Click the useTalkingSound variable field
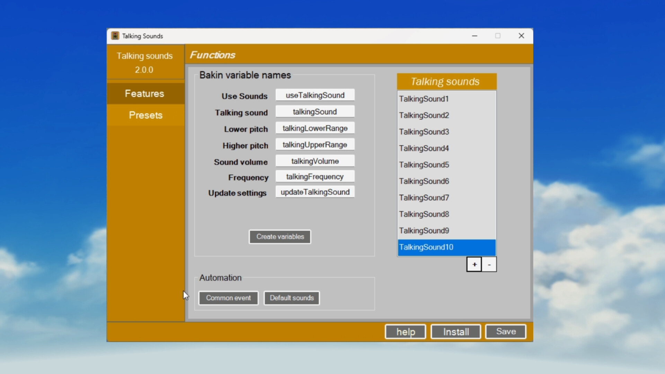The height and width of the screenshot is (374, 665). point(315,95)
